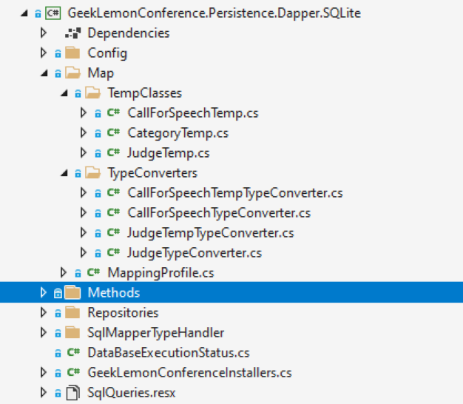The image size is (463, 404).
Task: Click the open Map folder icon
Action: [x=72, y=73]
